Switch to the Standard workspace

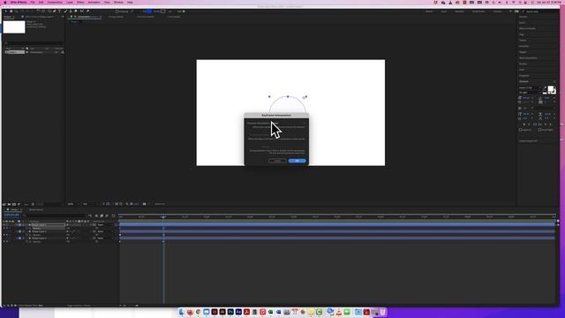pyautogui.click(x=459, y=11)
